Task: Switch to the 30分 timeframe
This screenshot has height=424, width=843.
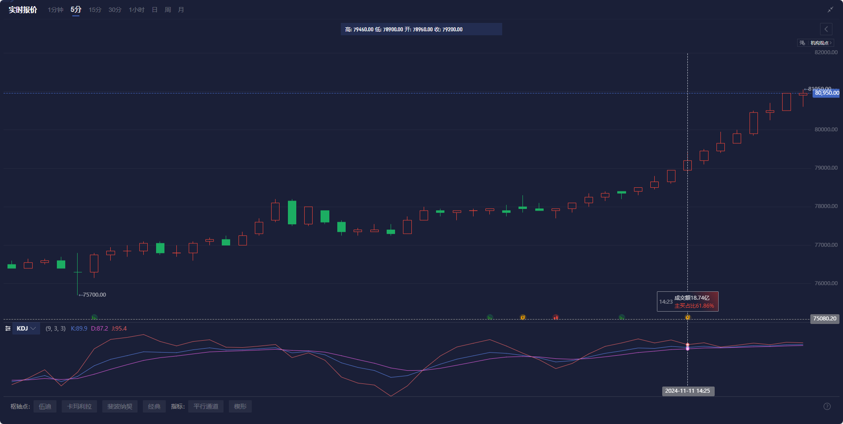Action: (115, 10)
